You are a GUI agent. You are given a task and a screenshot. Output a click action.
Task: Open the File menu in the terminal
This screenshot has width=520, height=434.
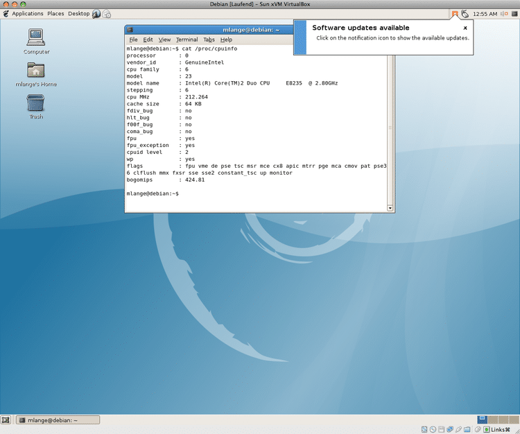133,40
